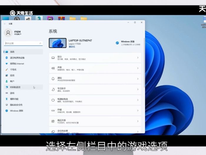The height and width of the screenshot is (155, 206).
Task: Click the personalization brush icon
Action: pyautogui.click(x=7, y=69)
